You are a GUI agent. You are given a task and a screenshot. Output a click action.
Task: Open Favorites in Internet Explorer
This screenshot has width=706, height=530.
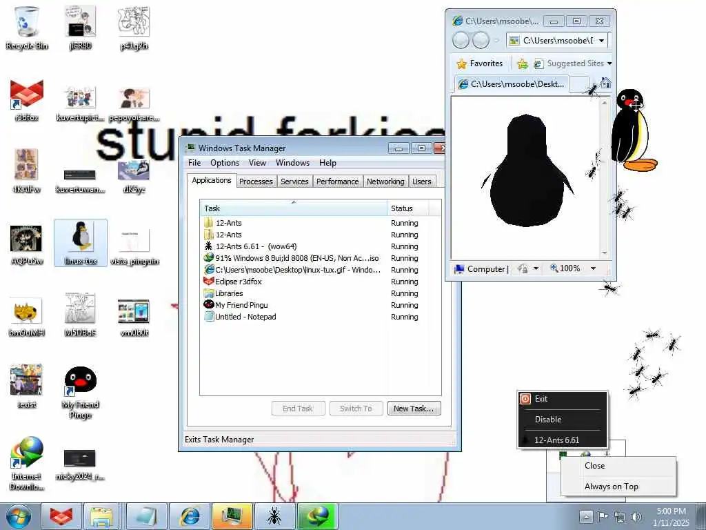479,63
